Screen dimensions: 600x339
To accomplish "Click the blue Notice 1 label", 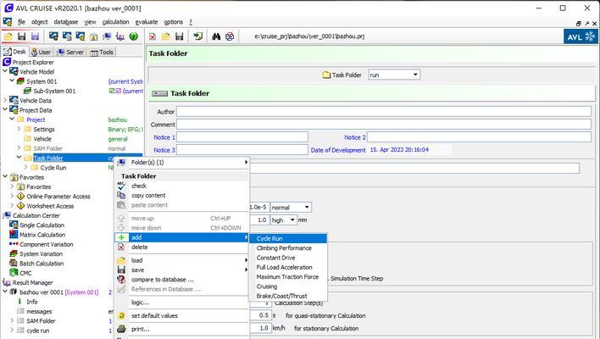I will tap(164, 137).
